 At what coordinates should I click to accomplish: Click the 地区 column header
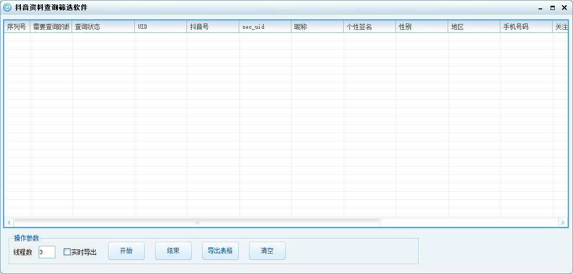click(x=474, y=27)
